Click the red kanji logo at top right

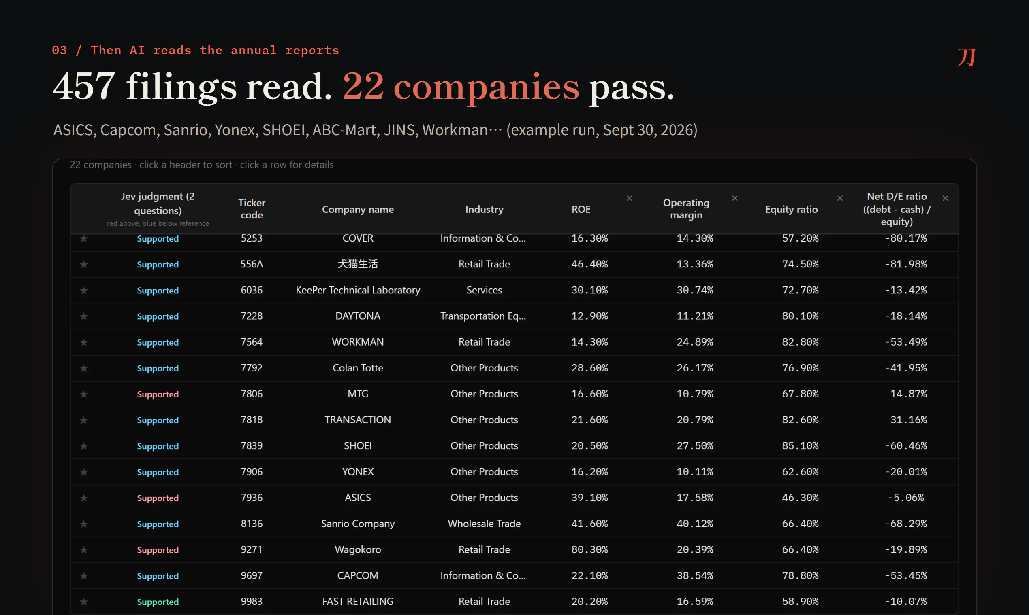966,57
